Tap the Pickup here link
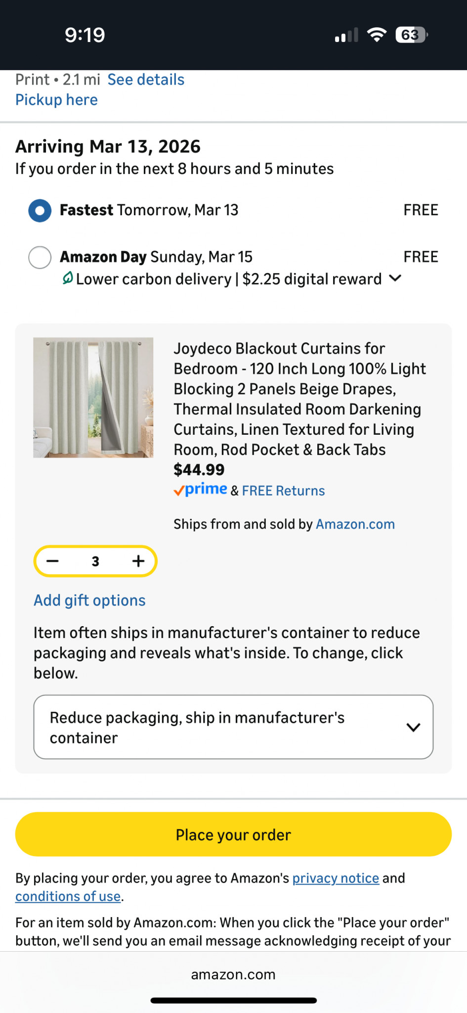Image resolution: width=467 pixels, height=1013 pixels. (x=56, y=100)
